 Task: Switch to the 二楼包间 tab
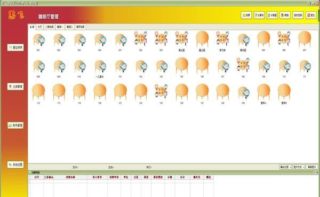coord(49,27)
